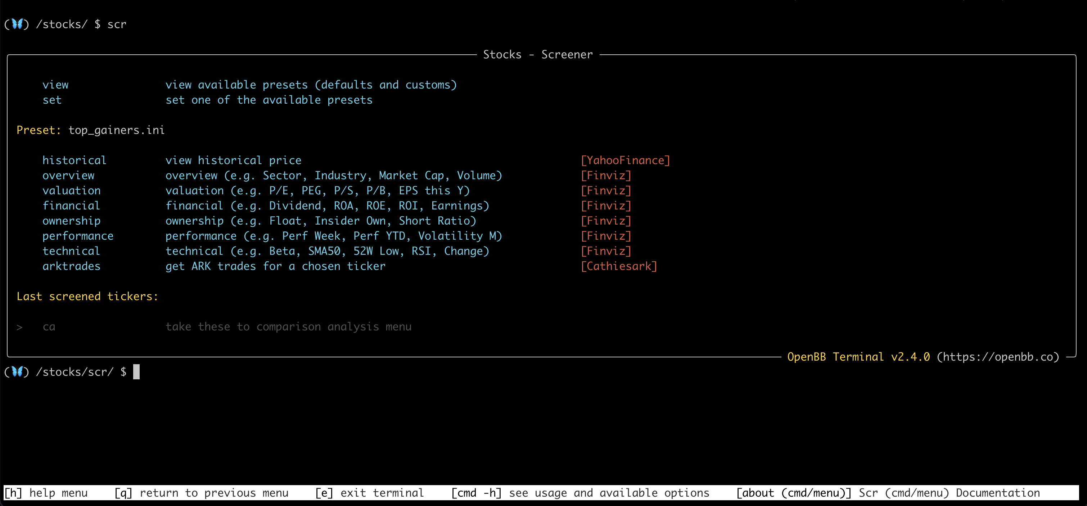Click the 'view available presets' description
This screenshot has width=1087, height=506.
coord(311,85)
